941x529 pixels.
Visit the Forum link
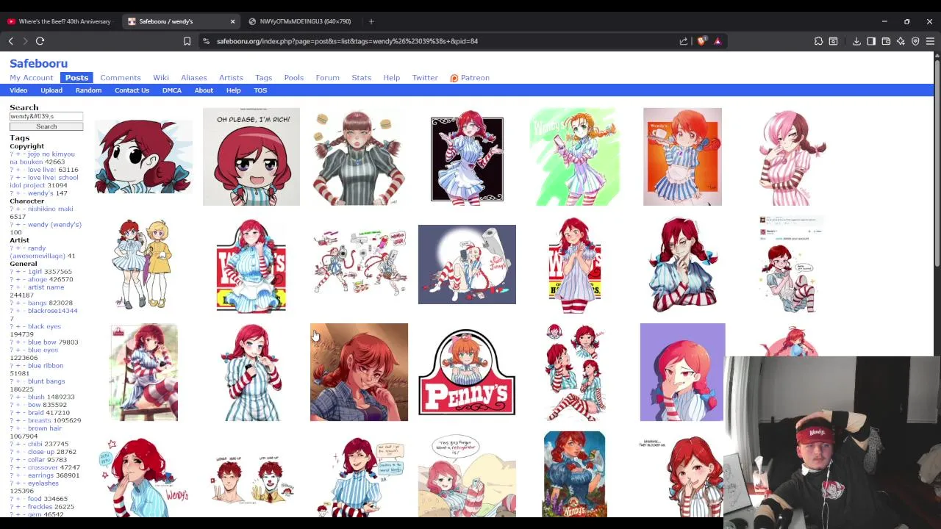click(x=328, y=78)
